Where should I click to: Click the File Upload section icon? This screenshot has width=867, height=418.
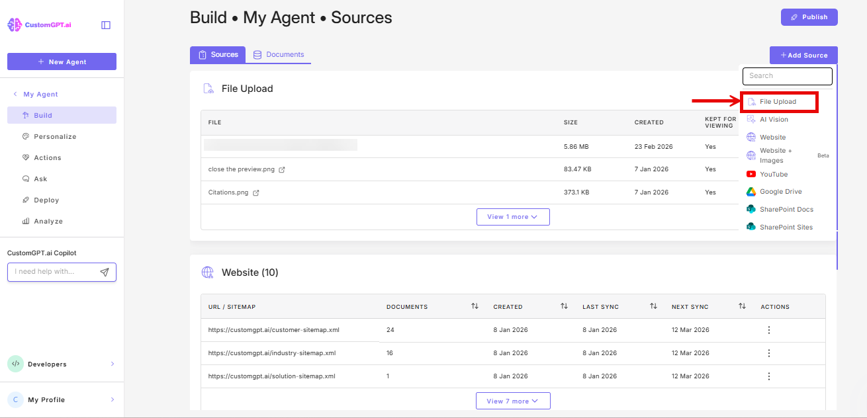coord(208,89)
